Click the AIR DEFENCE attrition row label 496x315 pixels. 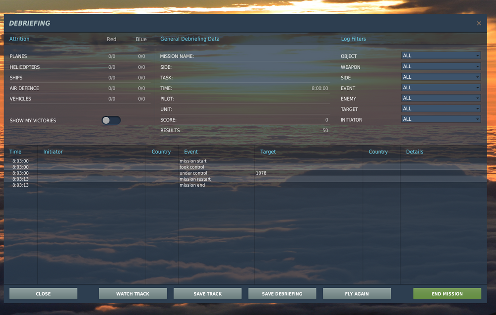(24, 88)
